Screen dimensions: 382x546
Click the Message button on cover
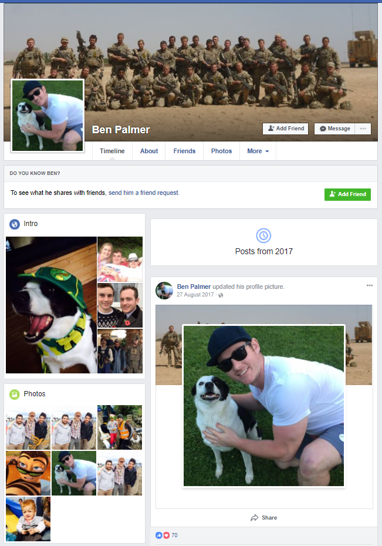tap(334, 129)
